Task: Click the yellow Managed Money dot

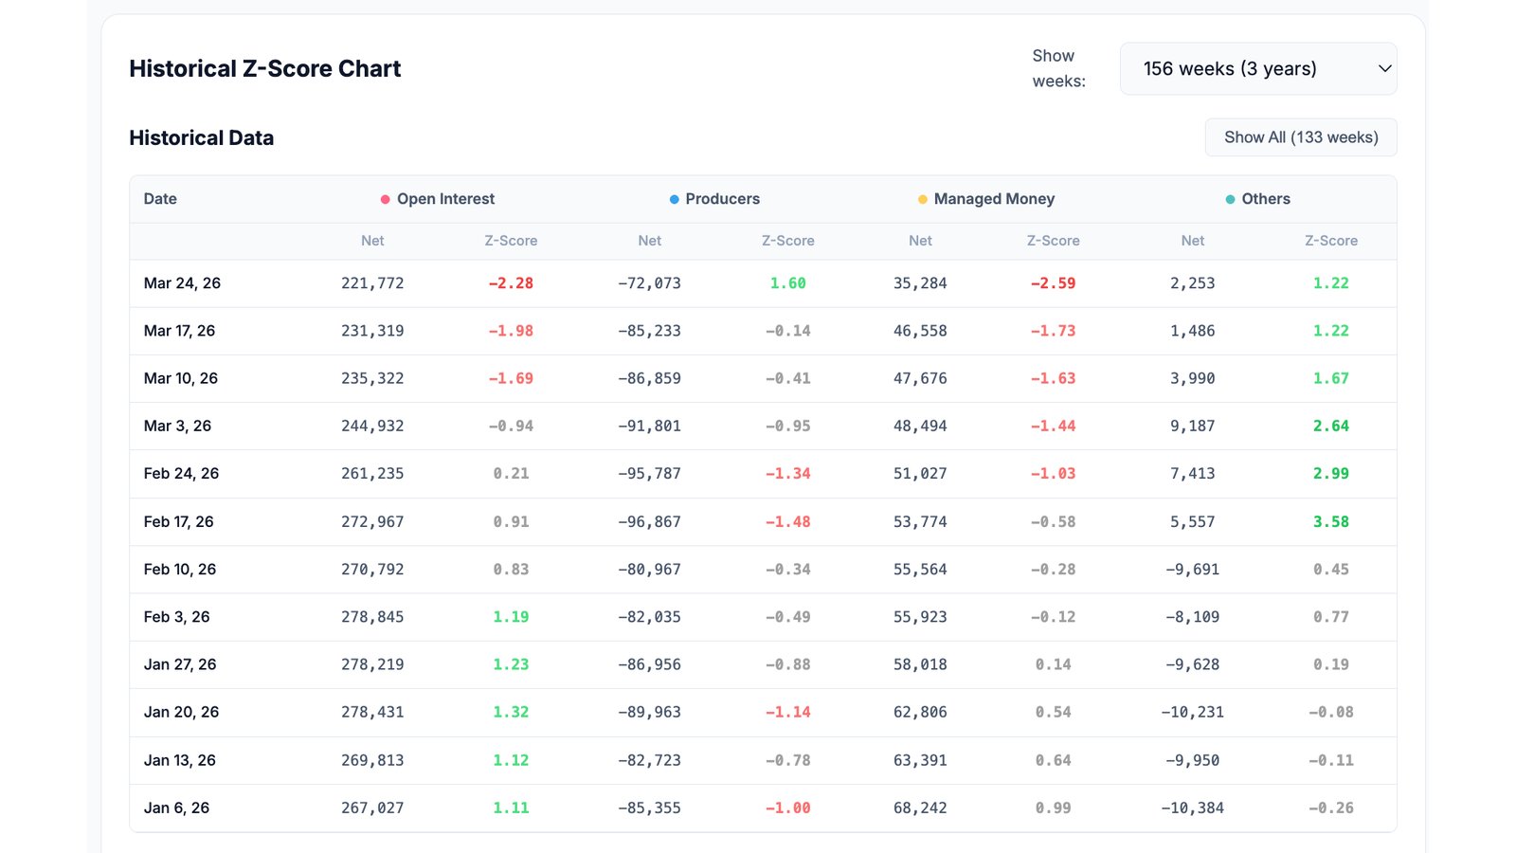Action: click(x=923, y=199)
